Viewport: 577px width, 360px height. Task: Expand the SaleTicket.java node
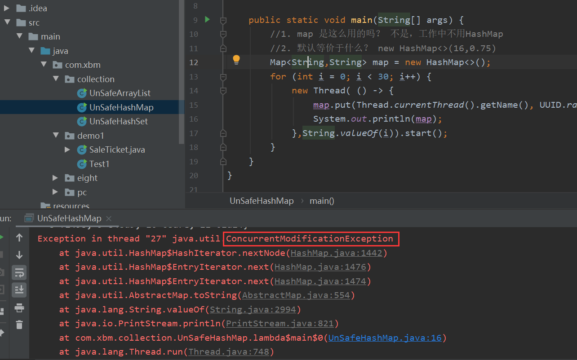pyautogui.click(x=67, y=149)
